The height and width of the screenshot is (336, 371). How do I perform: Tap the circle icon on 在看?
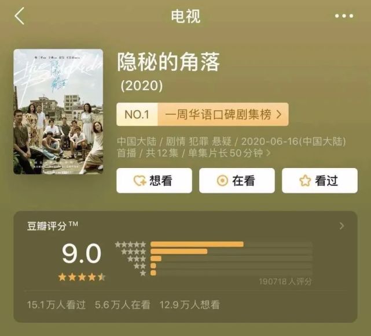coord(222,181)
